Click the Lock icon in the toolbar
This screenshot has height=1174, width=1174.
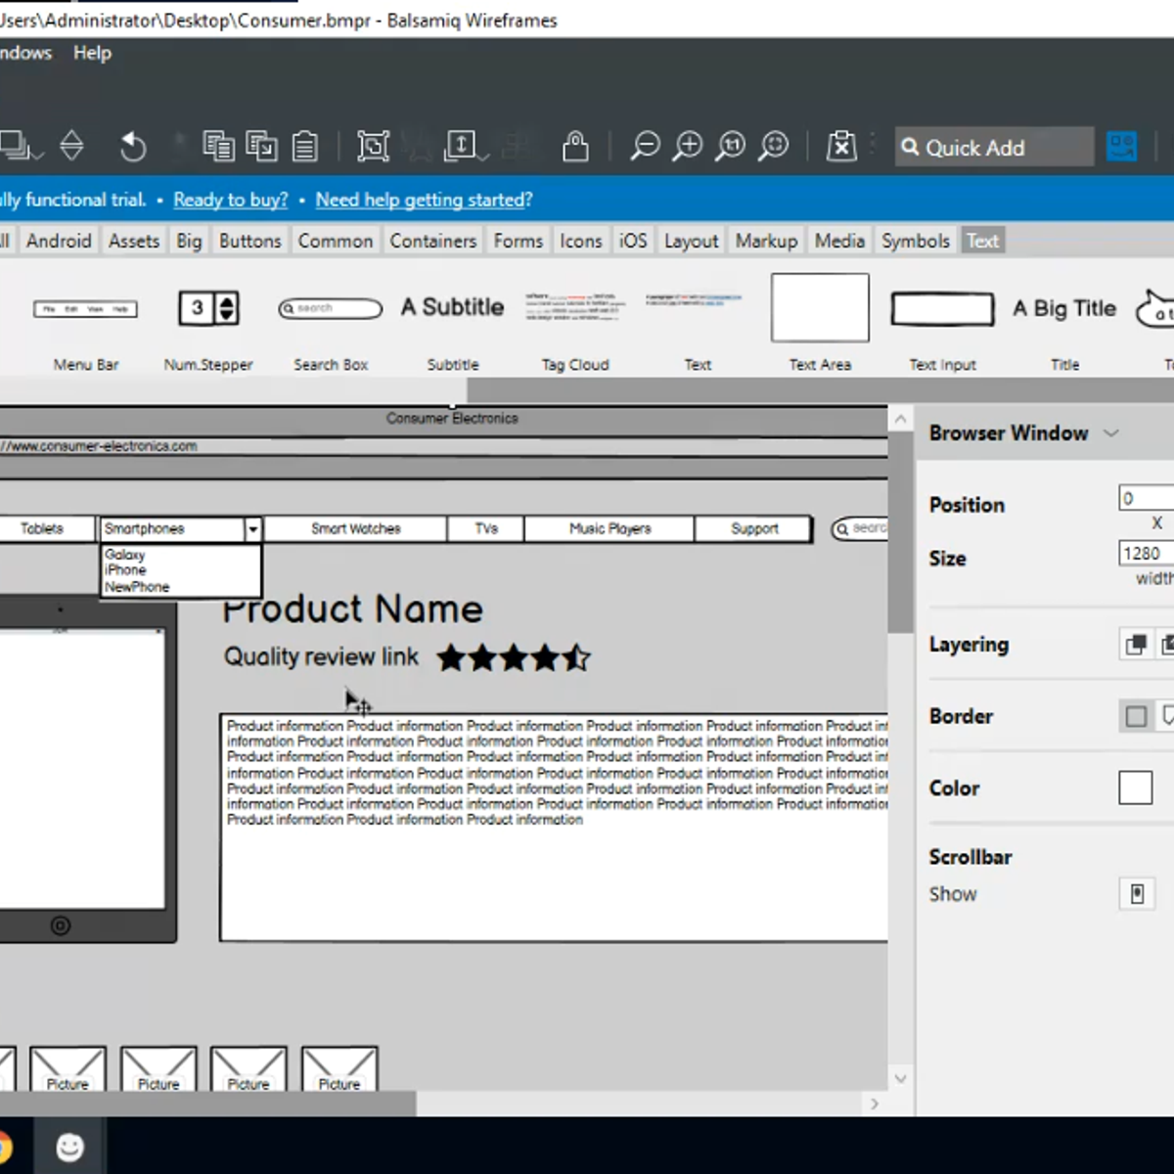(x=575, y=147)
